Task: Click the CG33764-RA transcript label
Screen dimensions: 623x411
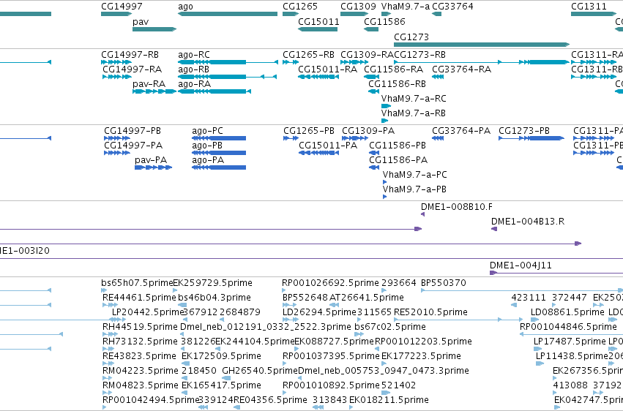Action: click(x=462, y=69)
